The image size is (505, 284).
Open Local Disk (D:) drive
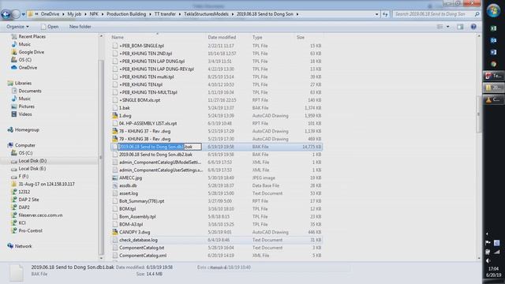tap(32, 161)
